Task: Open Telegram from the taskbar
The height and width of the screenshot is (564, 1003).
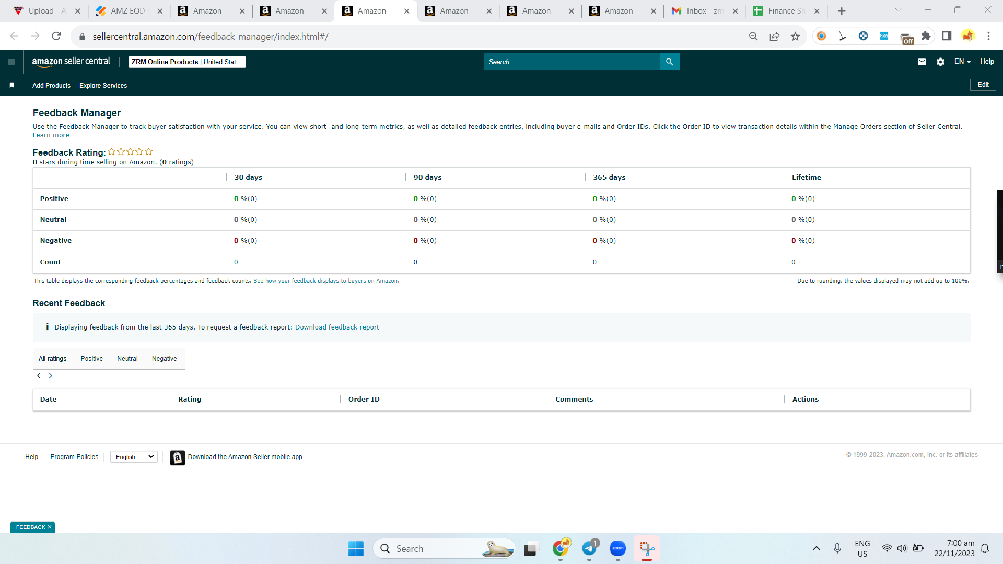Action: (x=590, y=548)
